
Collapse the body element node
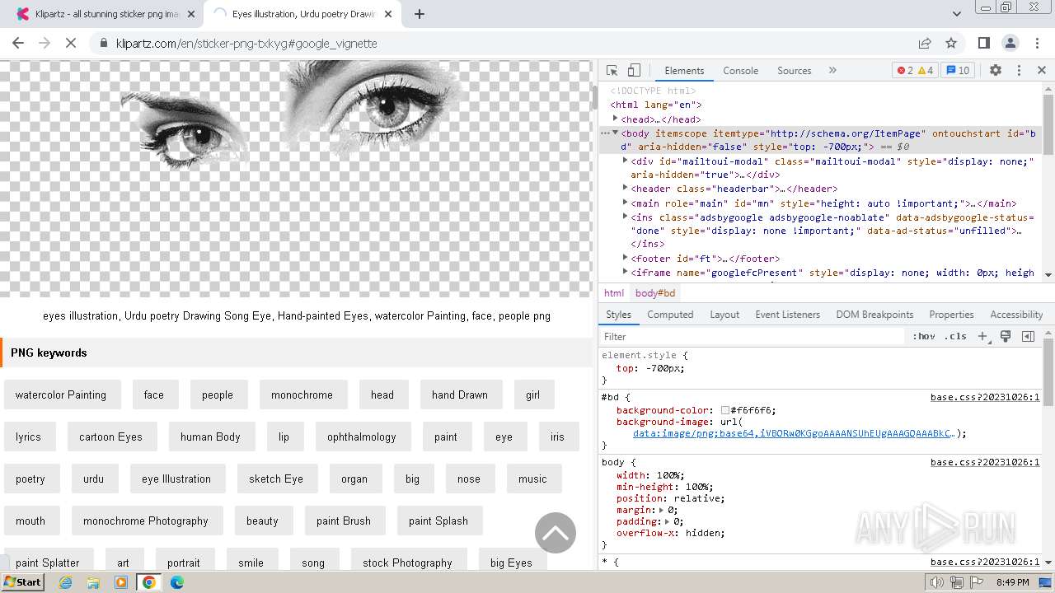[615, 133]
